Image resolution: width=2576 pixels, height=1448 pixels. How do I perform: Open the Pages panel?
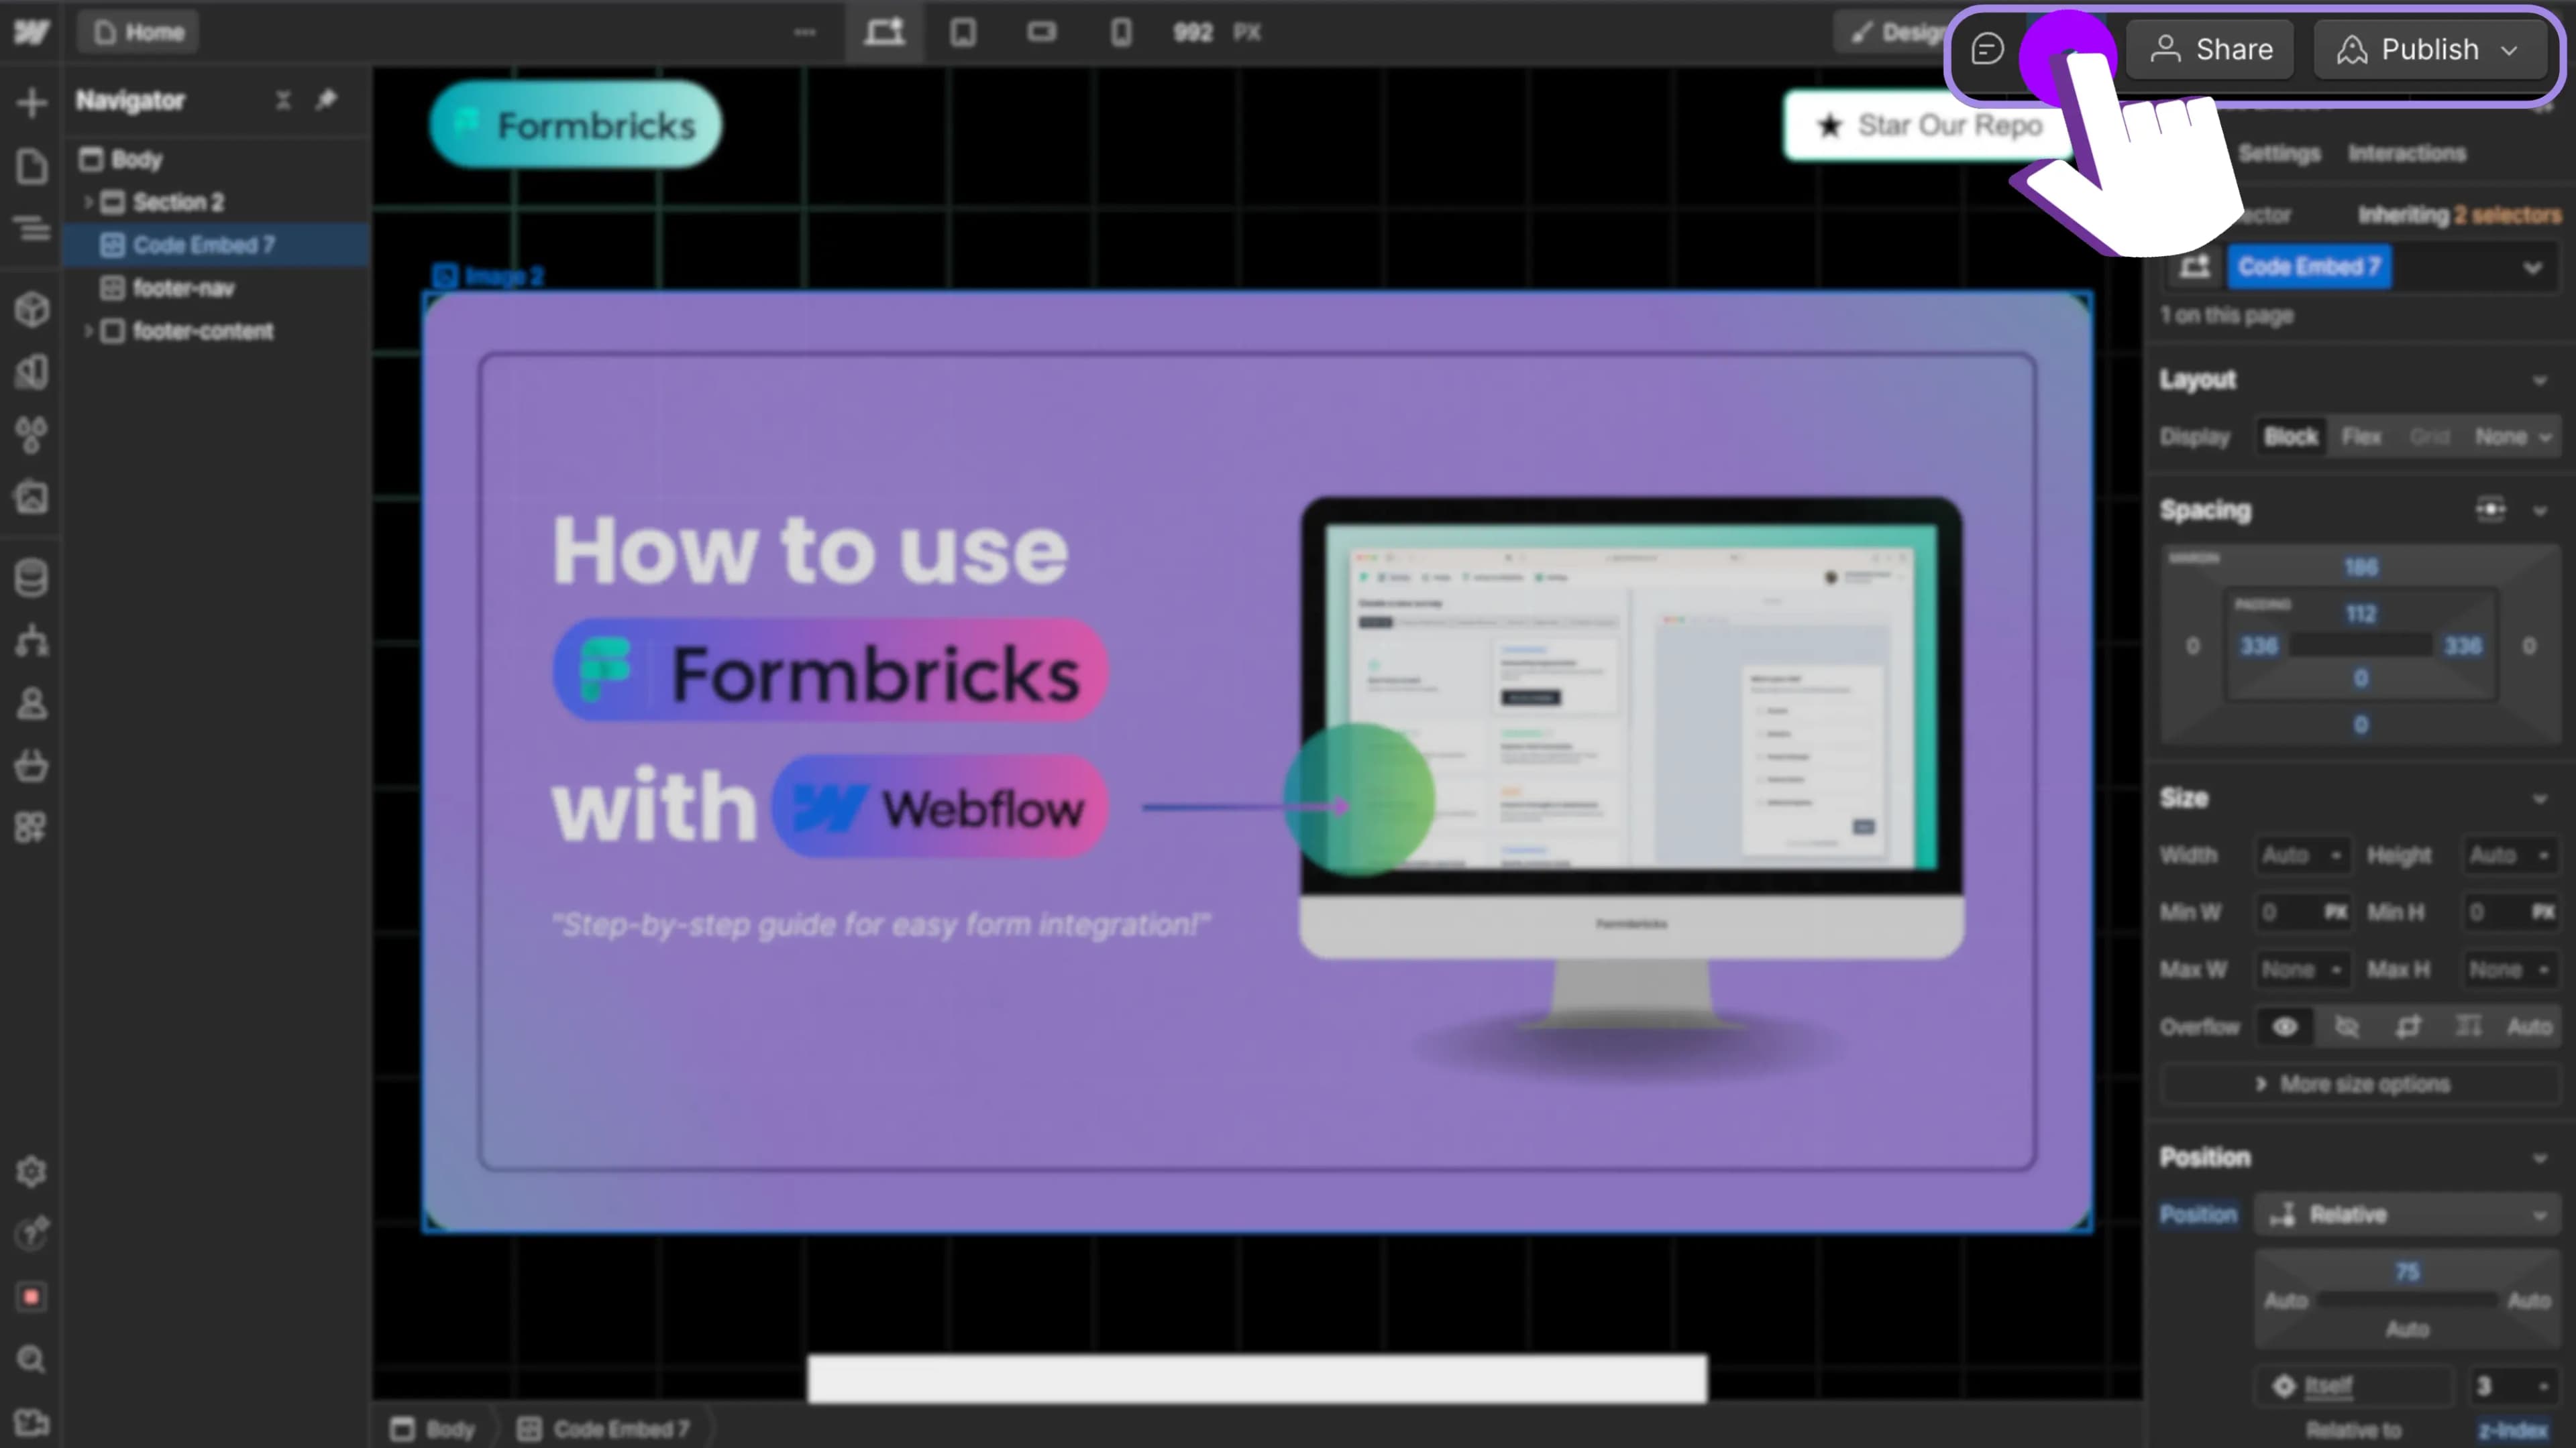[31, 166]
